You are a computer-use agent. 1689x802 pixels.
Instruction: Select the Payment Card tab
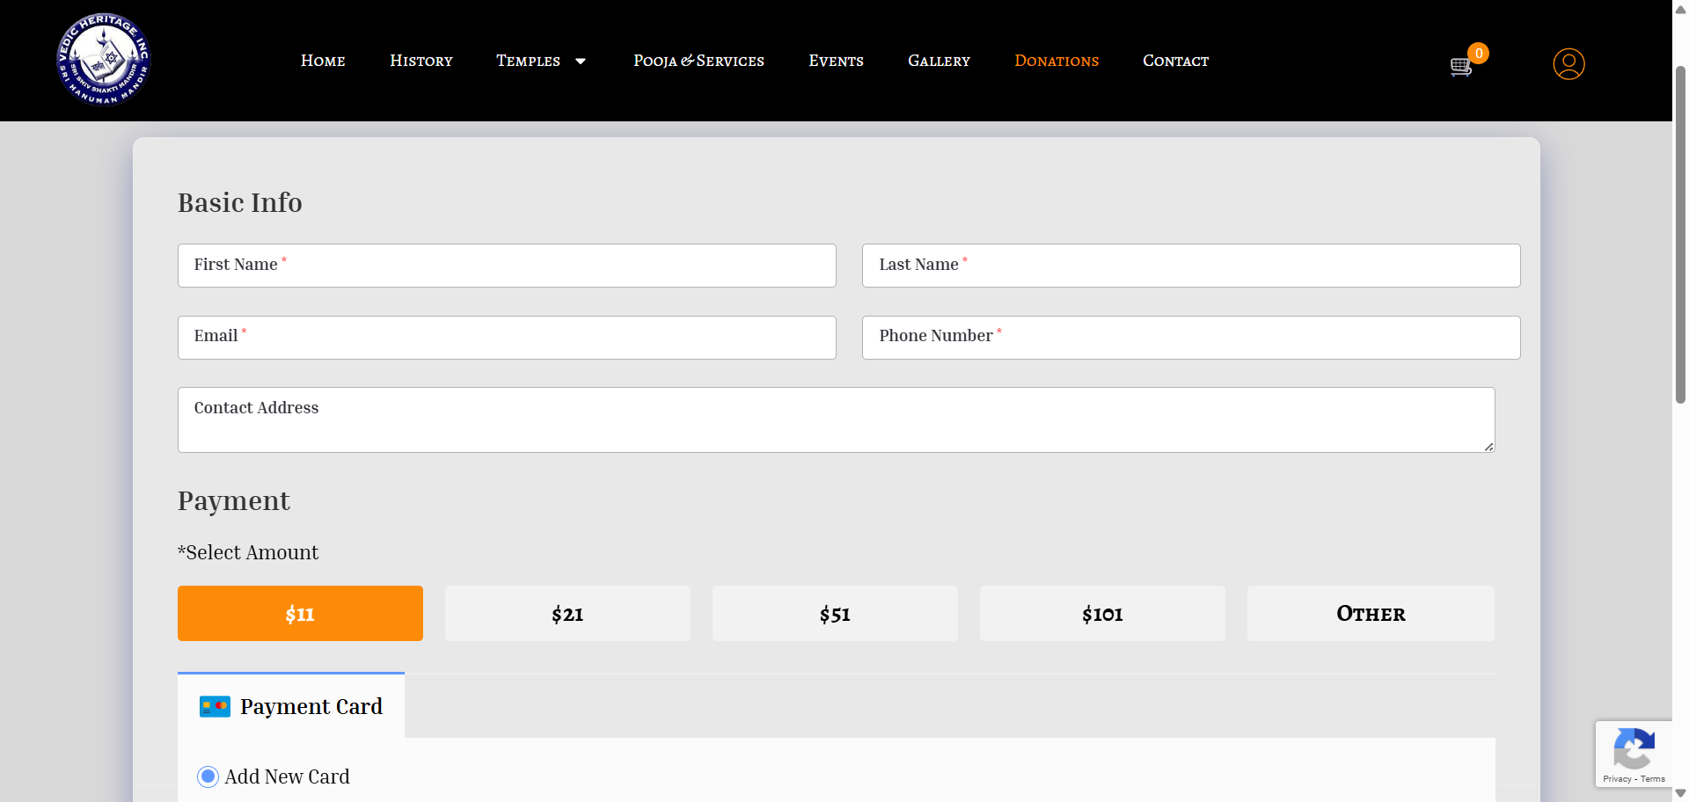click(311, 706)
